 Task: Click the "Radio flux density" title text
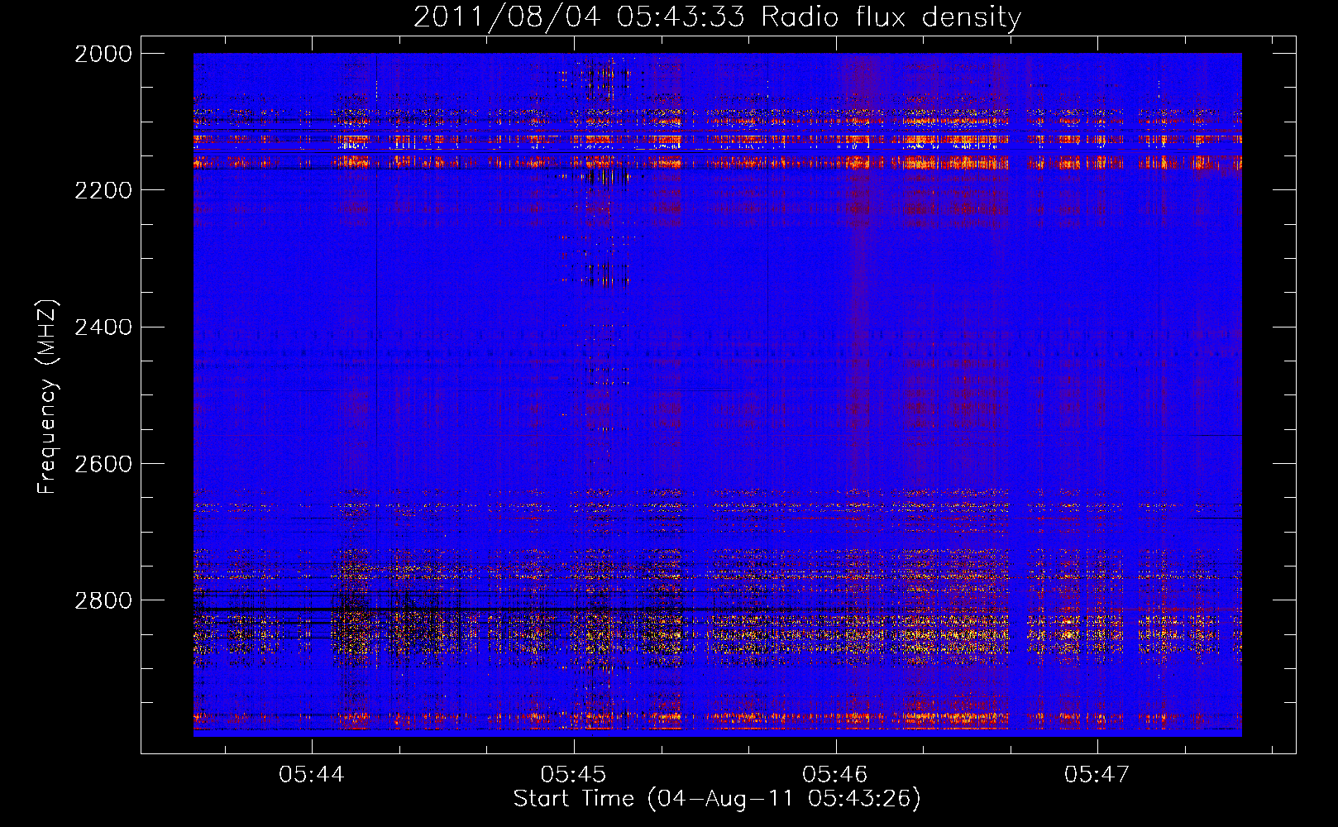coord(891,17)
